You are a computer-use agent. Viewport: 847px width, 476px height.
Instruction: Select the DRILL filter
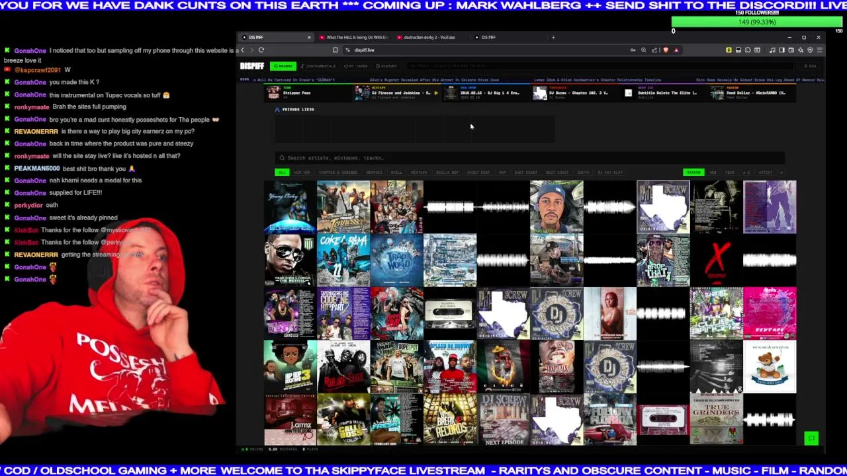point(396,173)
